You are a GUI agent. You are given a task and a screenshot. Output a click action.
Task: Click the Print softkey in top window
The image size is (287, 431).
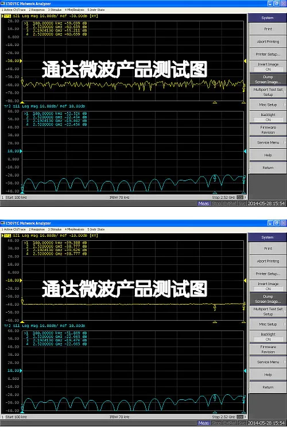tap(268, 29)
